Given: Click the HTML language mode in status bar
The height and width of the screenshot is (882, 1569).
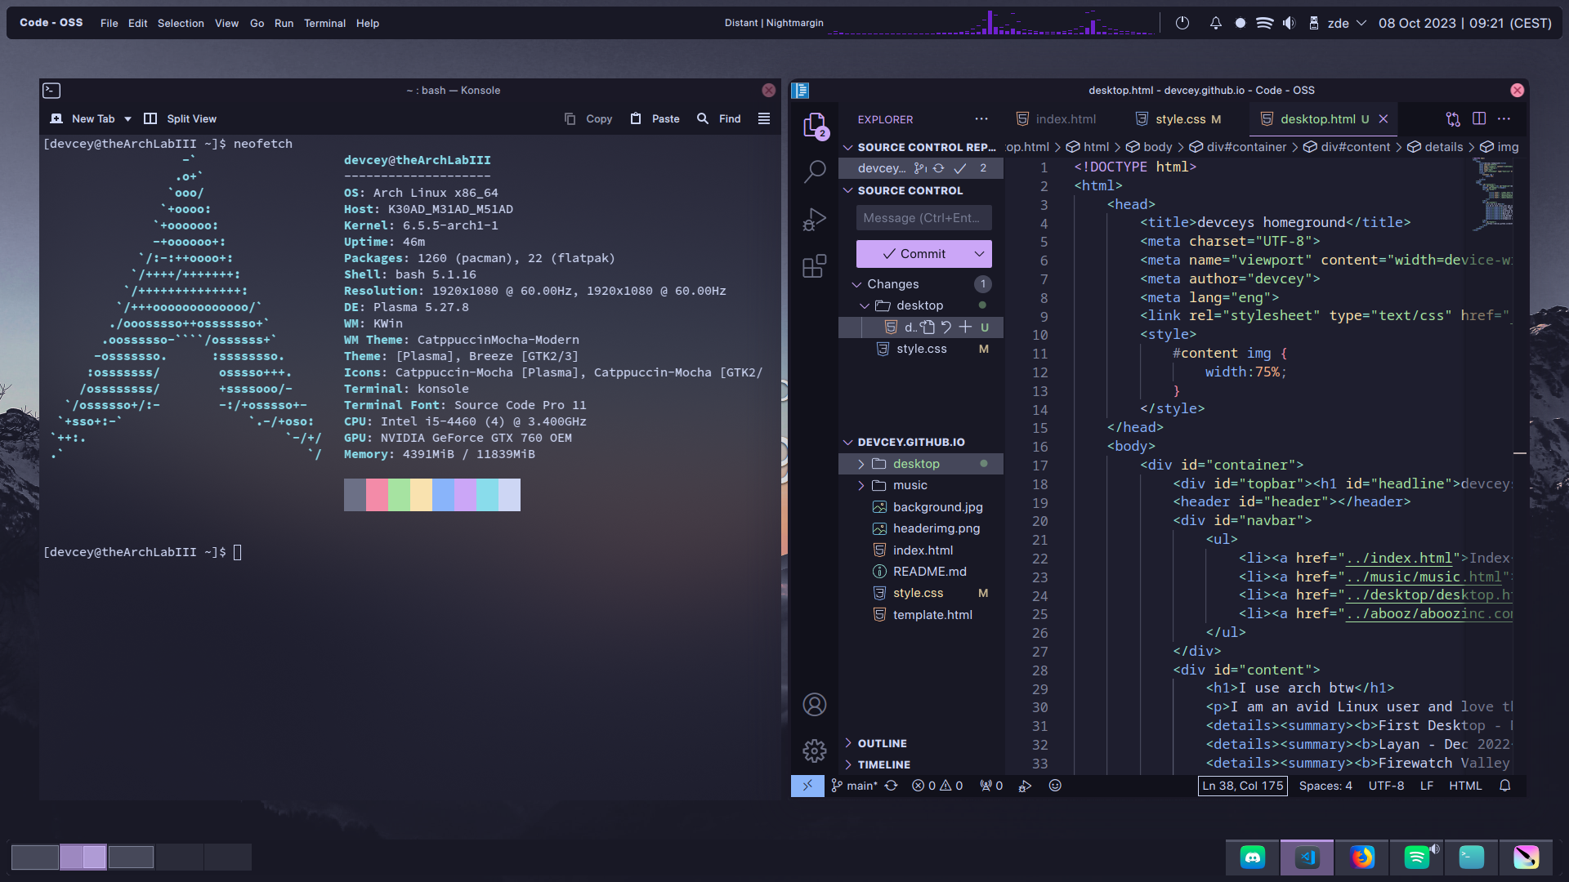Looking at the screenshot, I should (1465, 786).
